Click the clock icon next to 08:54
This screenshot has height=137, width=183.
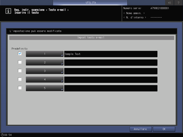(2, 135)
